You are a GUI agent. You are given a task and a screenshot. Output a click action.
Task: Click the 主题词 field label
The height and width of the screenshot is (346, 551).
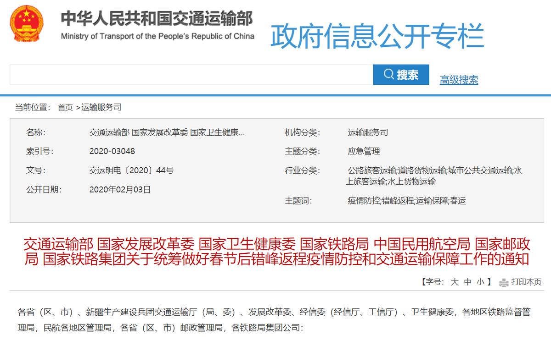click(x=298, y=201)
